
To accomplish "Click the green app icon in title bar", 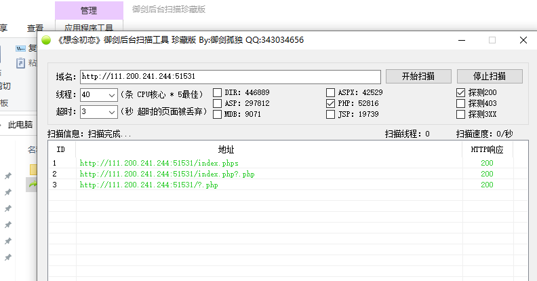I will point(46,40).
